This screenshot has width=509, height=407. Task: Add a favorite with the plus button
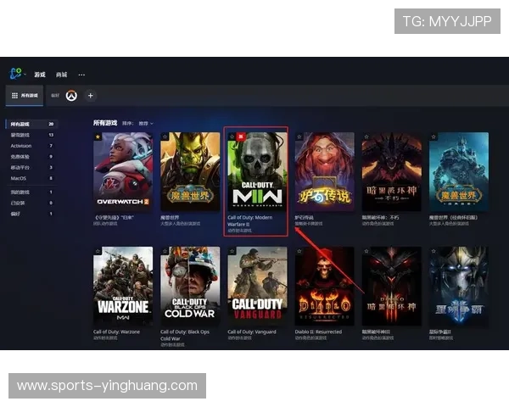91,96
